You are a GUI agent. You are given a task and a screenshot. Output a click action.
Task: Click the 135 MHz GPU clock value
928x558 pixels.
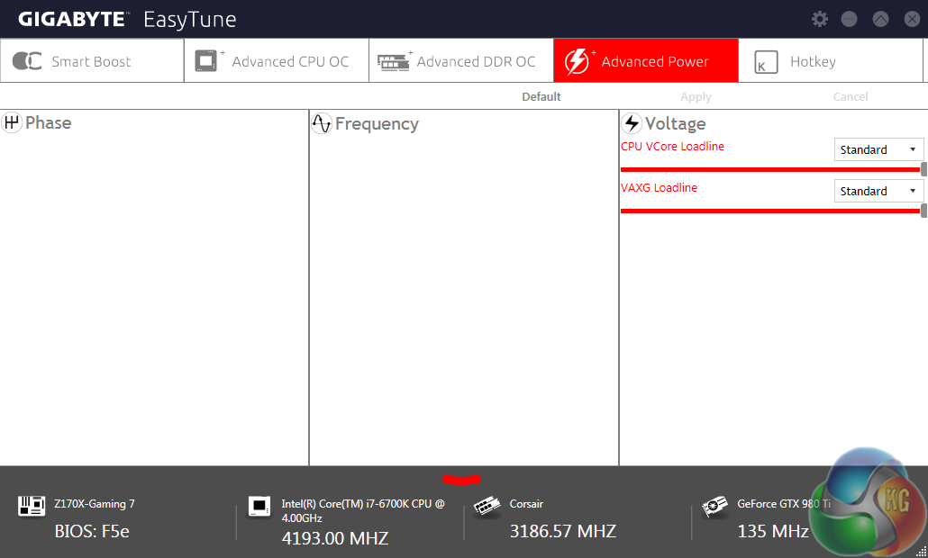(x=773, y=531)
